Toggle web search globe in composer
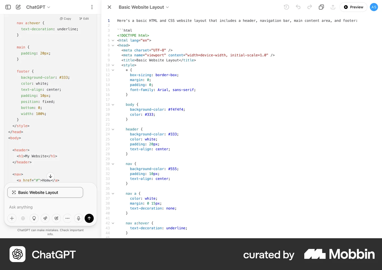The height and width of the screenshot is (270, 382). (x=23, y=218)
